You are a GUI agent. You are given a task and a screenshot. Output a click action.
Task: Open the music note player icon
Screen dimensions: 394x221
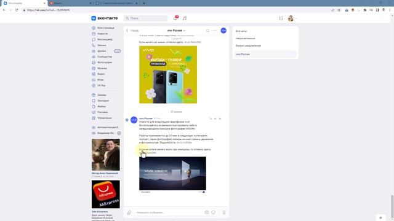pos(185,18)
